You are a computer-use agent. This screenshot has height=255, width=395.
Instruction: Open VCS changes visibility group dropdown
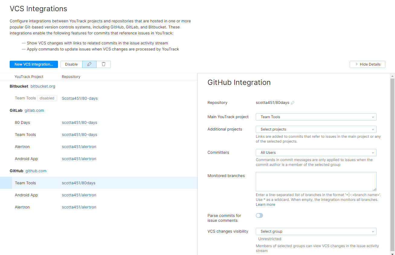click(x=316, y=231)
